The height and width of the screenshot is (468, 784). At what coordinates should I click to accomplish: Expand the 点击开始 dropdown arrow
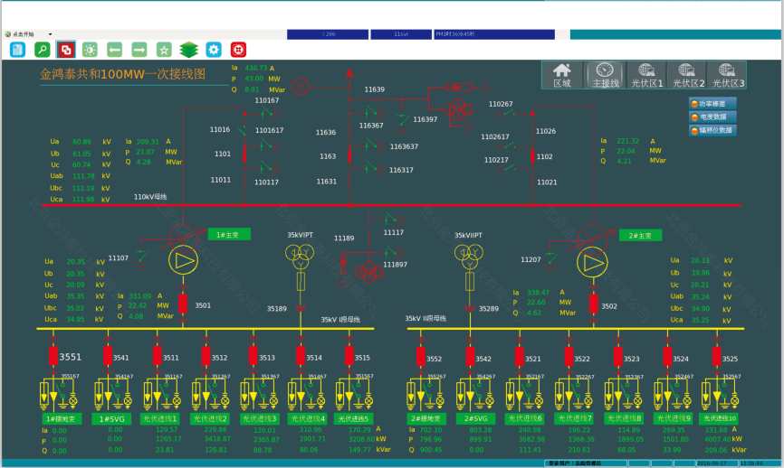pos(50,34)
